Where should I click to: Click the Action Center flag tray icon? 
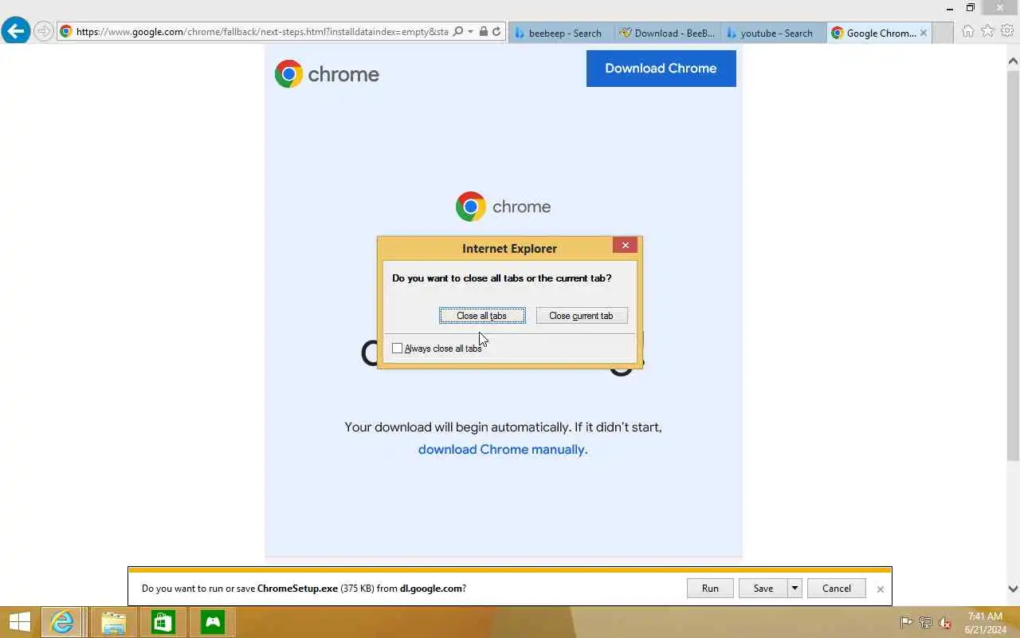pyautogui.click(x=906, y=623)
